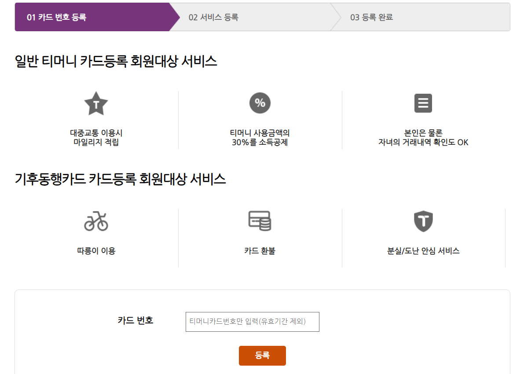Click 자녀의 거래내역 확인도 OK text
Viewport: 524px width, 374px height.
(423, 143)
